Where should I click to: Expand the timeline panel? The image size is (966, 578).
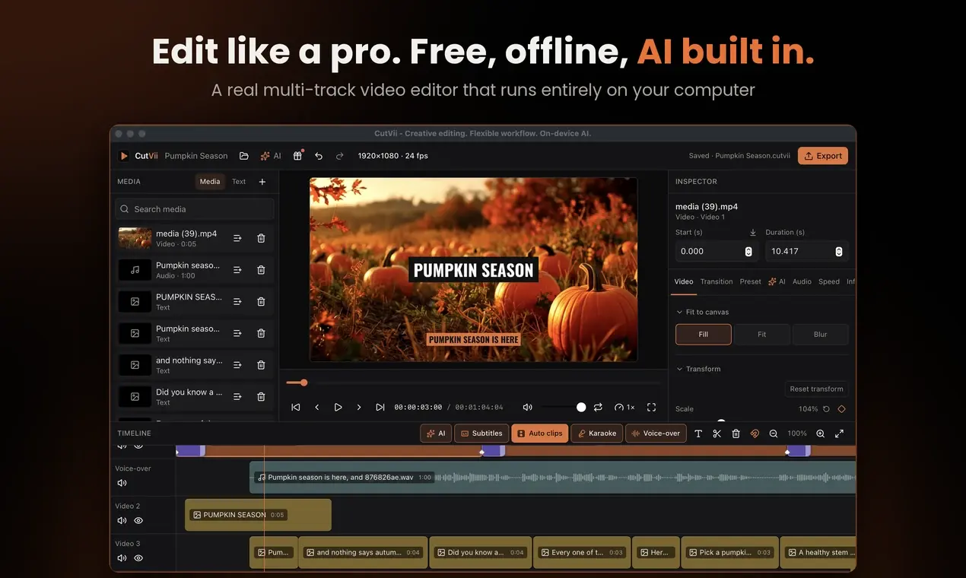coord(840,433)
